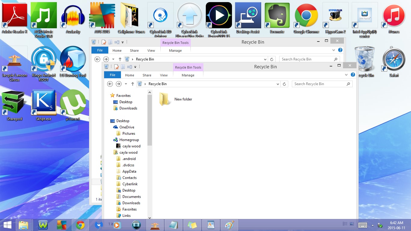
Task: Open the File tab in front window
Action: (x=113, y=75)
